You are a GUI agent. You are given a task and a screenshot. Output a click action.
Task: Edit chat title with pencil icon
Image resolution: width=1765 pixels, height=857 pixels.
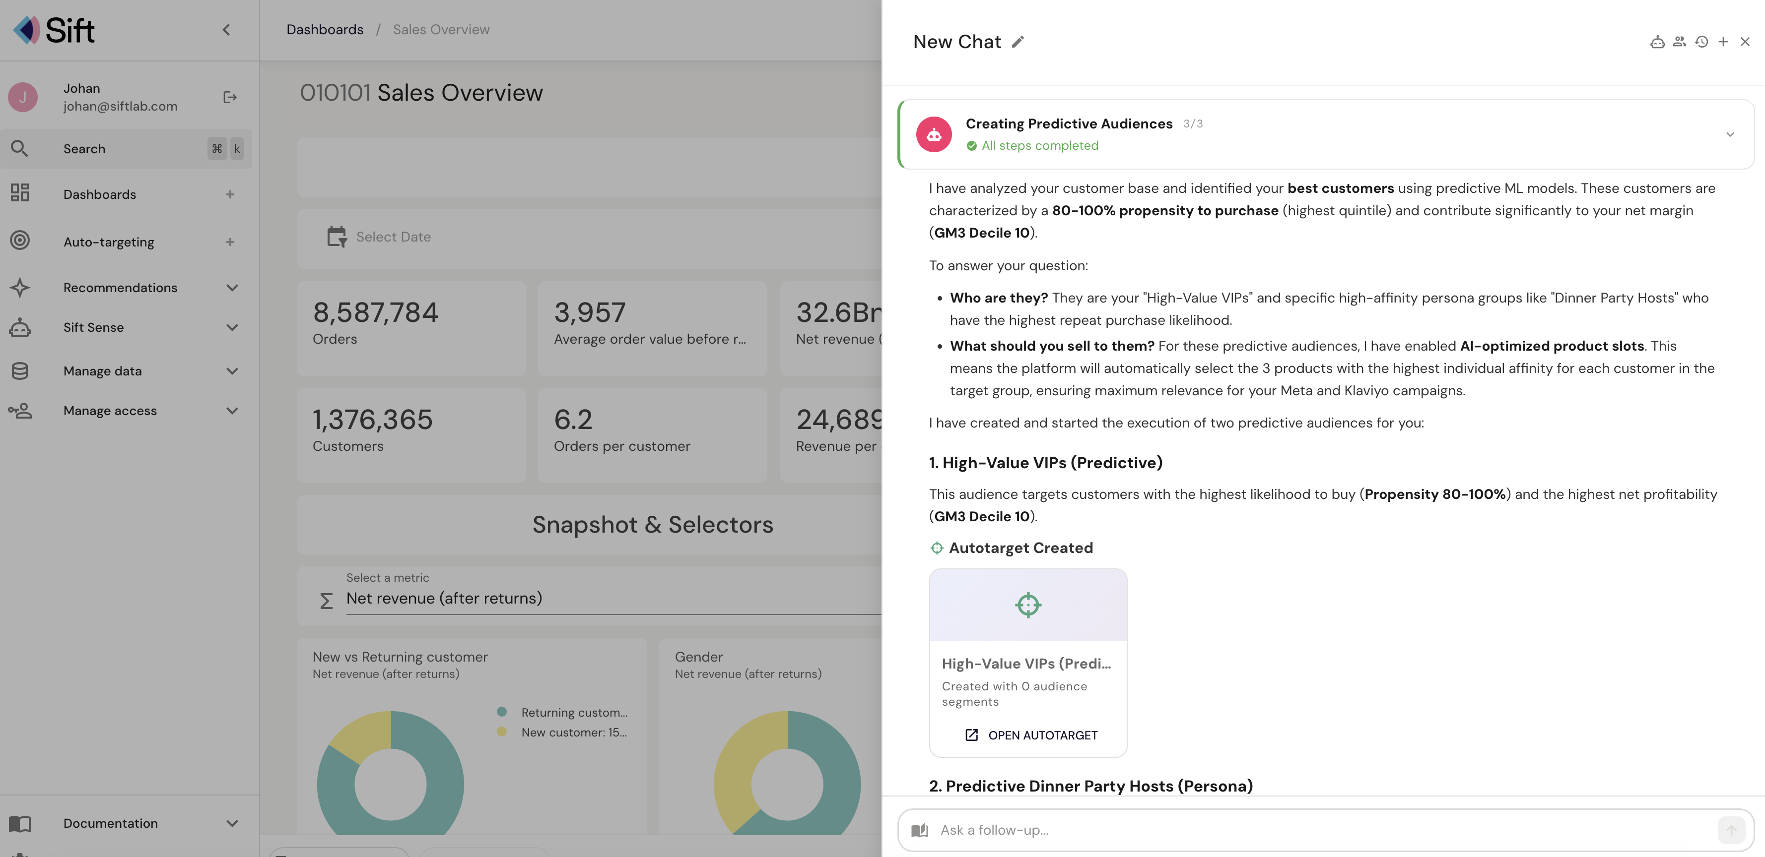(x=1018, y=43)
